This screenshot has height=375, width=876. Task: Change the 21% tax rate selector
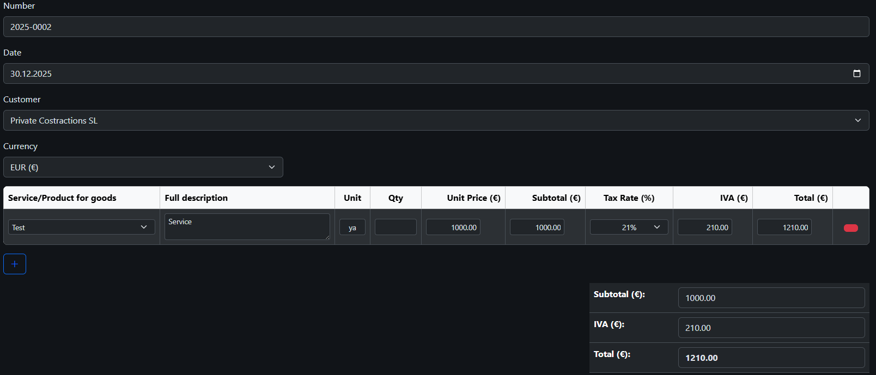pyautogui.click(x=629, y=228)
